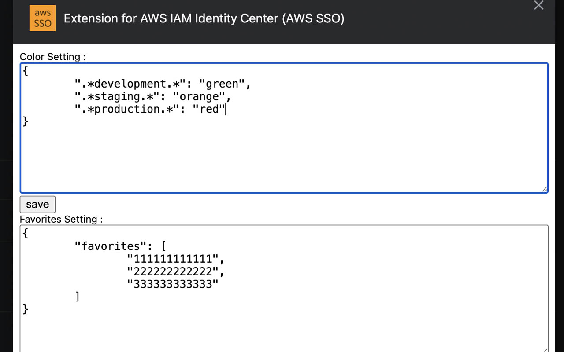Screen dimensions: 564x352
Task: Click the '"favorites": [' line
Action: 120,246
